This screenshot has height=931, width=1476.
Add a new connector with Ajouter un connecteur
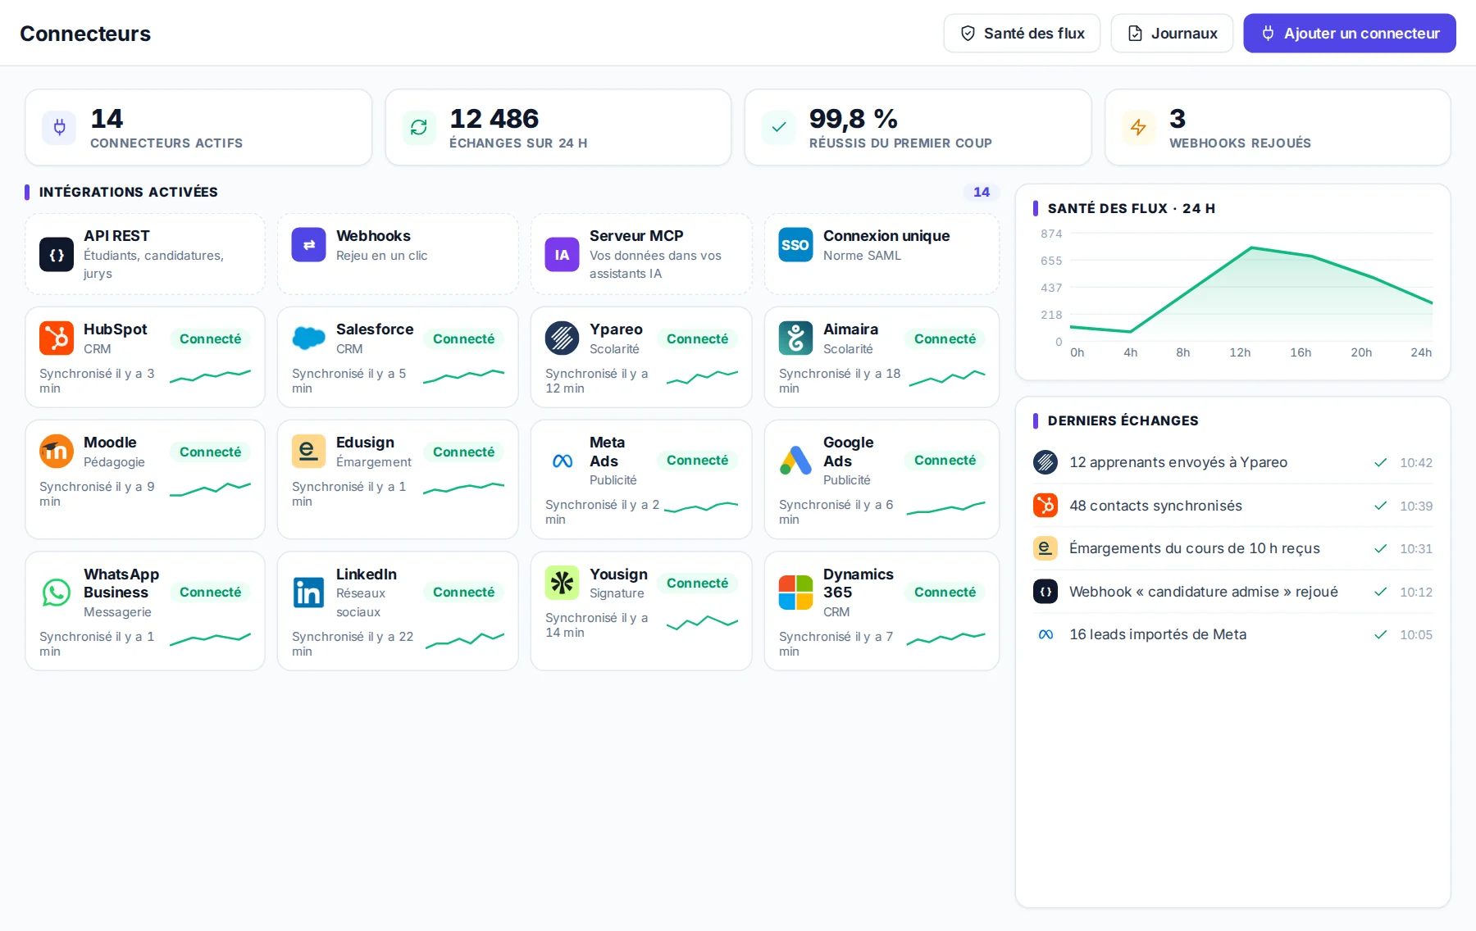pos(1350,34)
